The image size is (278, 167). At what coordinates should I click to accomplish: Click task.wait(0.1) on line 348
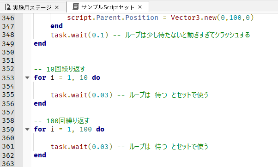pos(79,35)
